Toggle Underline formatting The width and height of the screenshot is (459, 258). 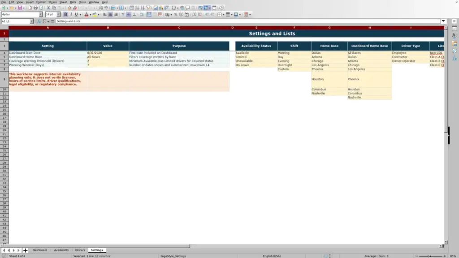[76, 15]
